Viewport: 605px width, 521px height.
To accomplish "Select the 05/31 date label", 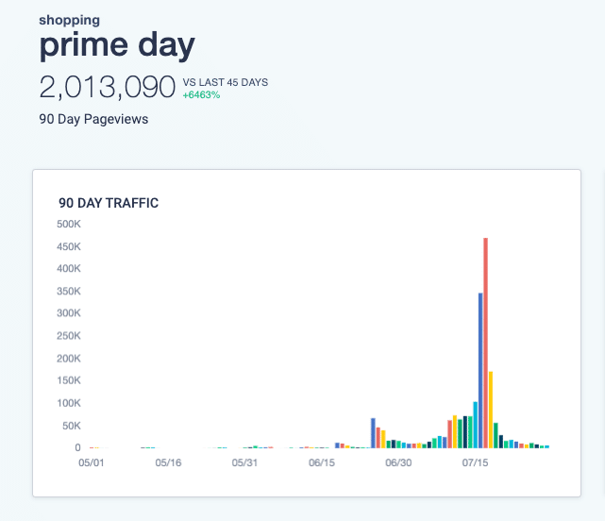I will click(244, 462).
